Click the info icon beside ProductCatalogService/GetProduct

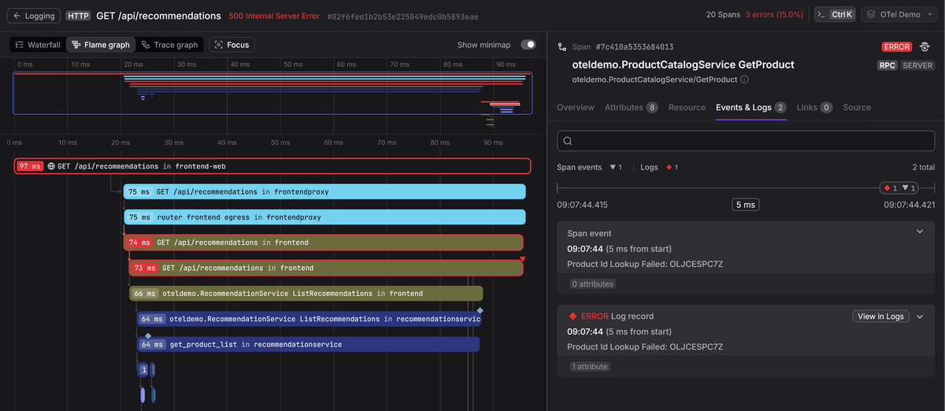pos(744,80)
